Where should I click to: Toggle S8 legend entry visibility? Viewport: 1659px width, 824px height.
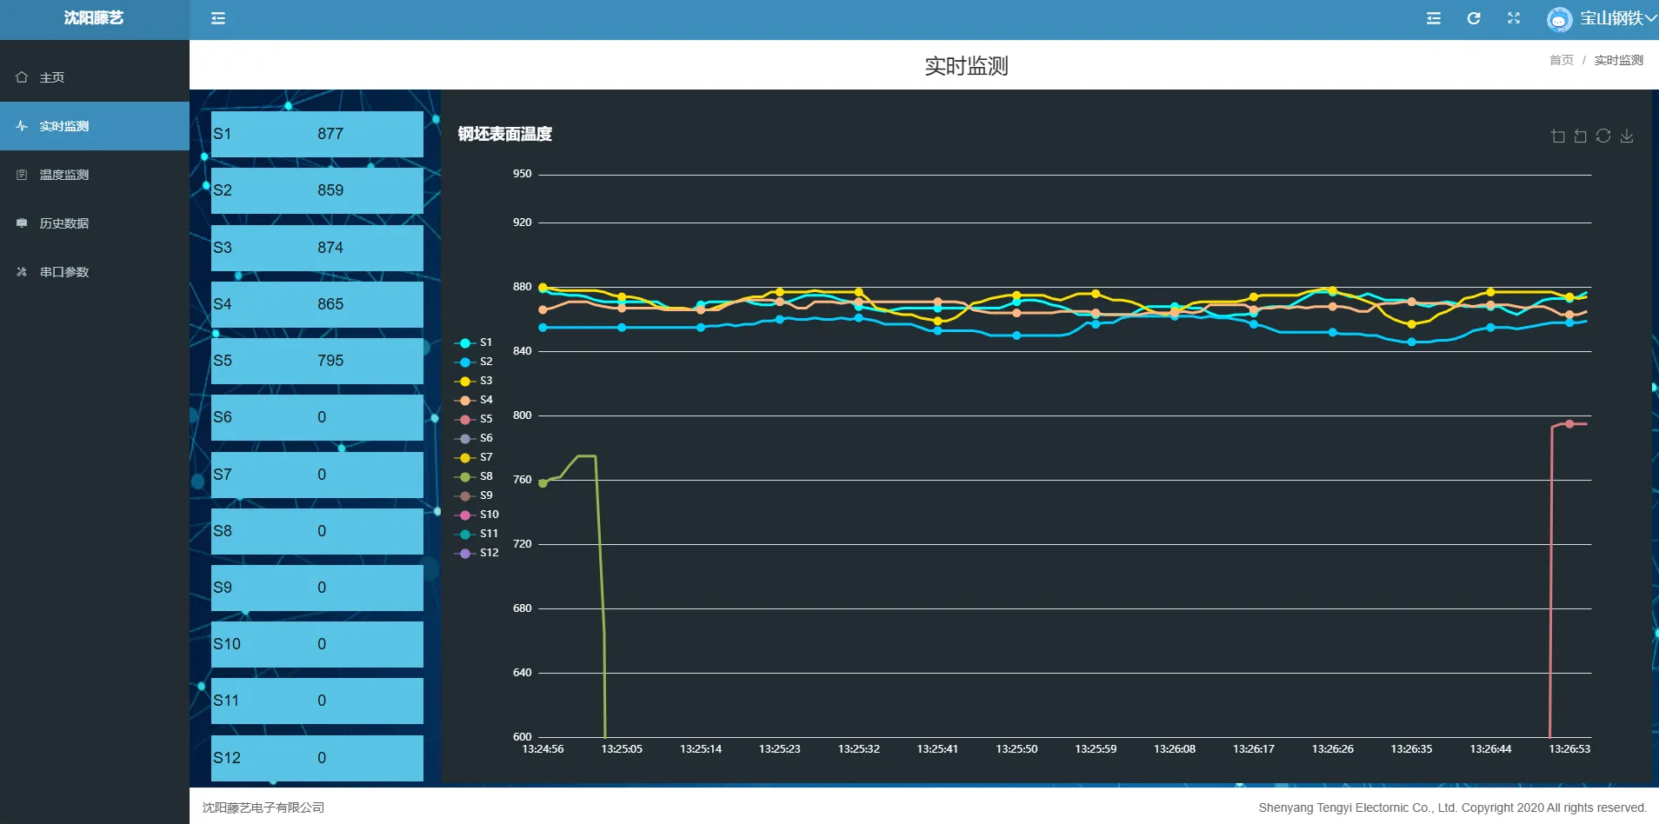[474, 476]
